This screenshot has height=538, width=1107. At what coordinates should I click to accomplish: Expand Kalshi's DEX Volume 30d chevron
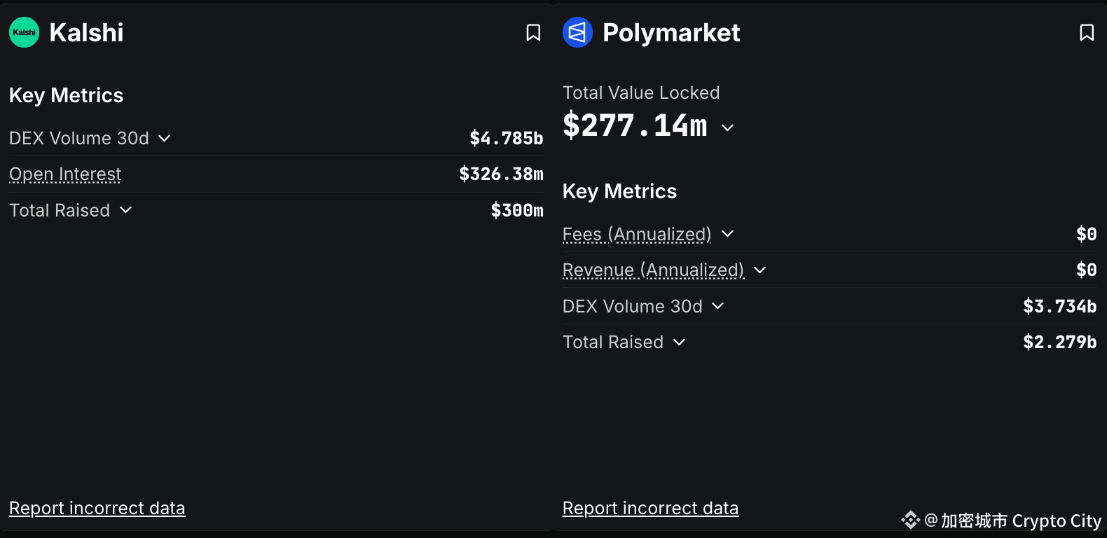[x=165, y=139]
